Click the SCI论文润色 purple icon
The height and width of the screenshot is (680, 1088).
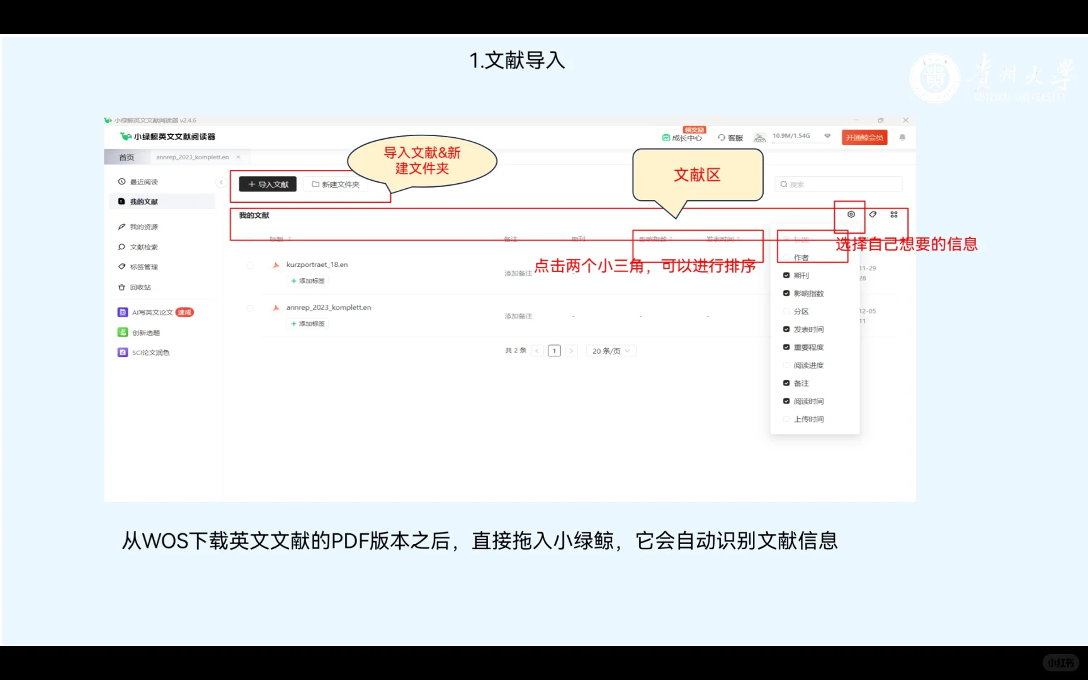123,353
